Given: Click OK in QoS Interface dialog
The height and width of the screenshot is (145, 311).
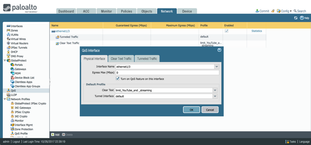Looking at the screenshot, I should click(192, 110).
